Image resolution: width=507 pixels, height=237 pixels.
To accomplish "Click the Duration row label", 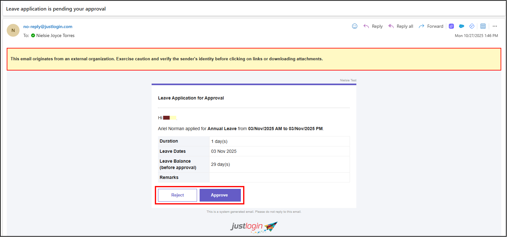I will point(169,141).
